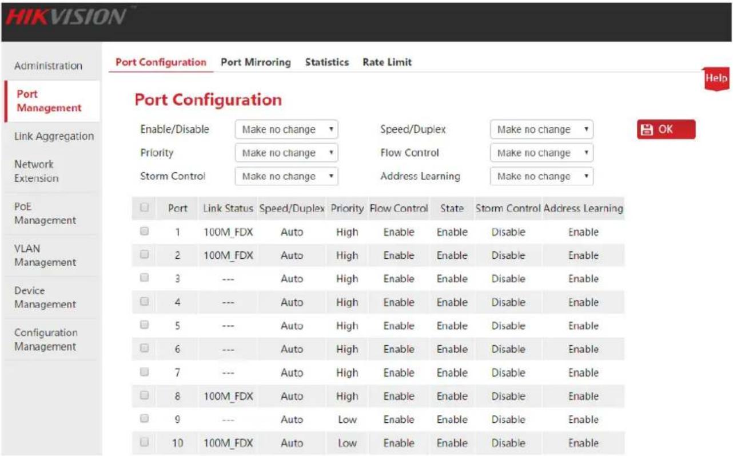
Task: Open Network Extension in the sidebar
Action: coord(36,171)
